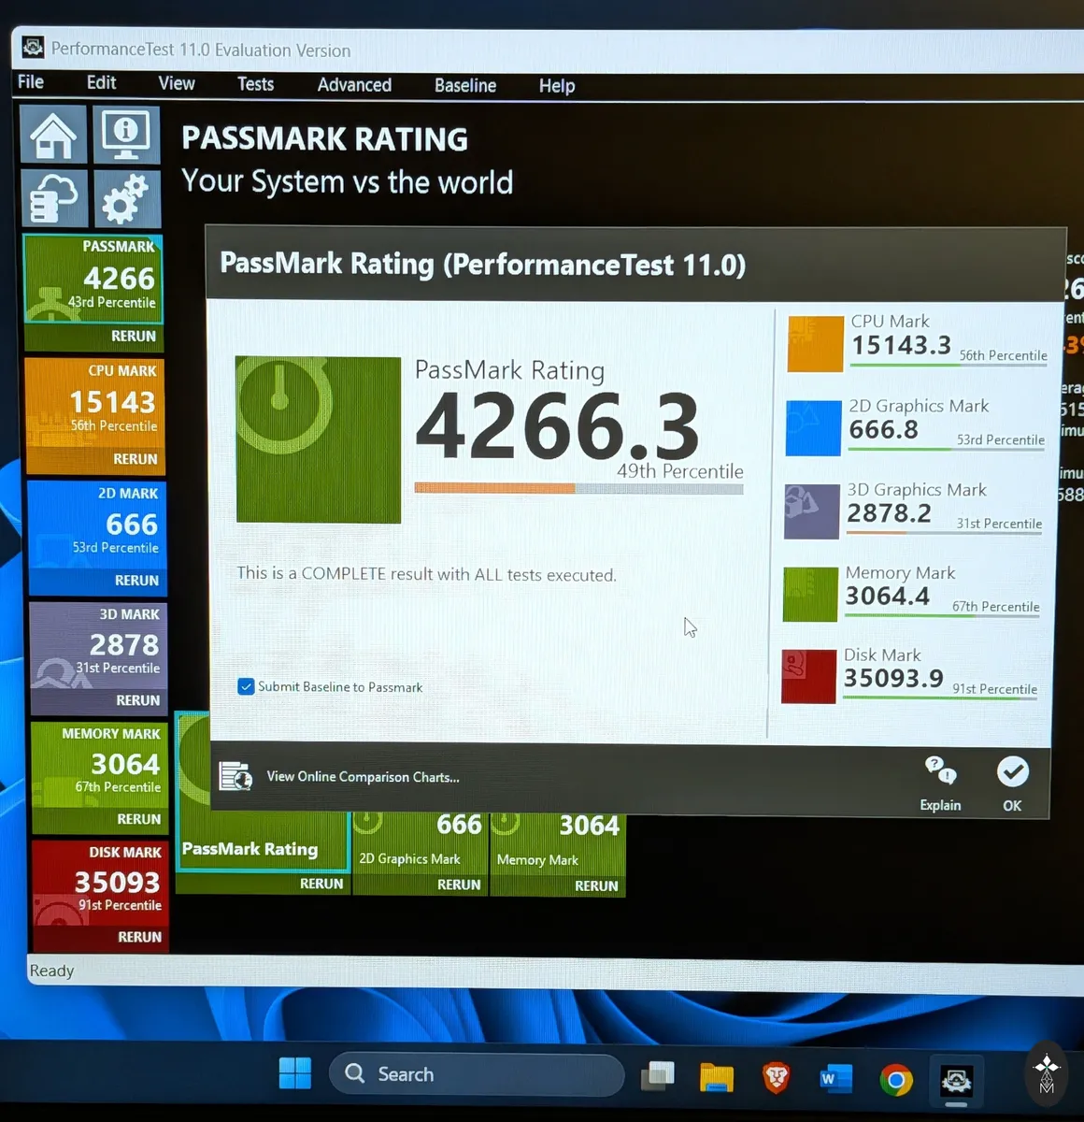Screen dimensions: 1084x1122
Task: Click RERUN on the Memory Mark sidebar tile
Action: (x=139, y=819)
